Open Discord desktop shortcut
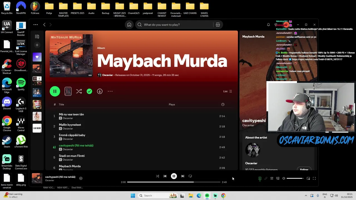This screenshot has height=200, width=356. pyautogui.click(x=7, y=104)
